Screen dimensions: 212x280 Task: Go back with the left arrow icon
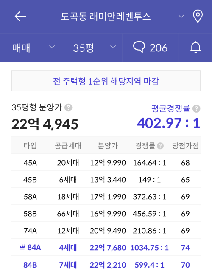point(20,16)
